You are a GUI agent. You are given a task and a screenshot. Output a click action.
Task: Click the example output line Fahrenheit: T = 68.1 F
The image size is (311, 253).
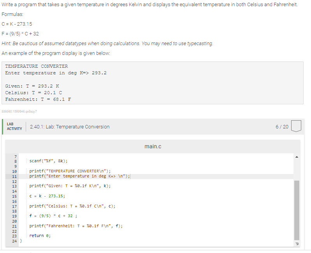pos(38,99)
